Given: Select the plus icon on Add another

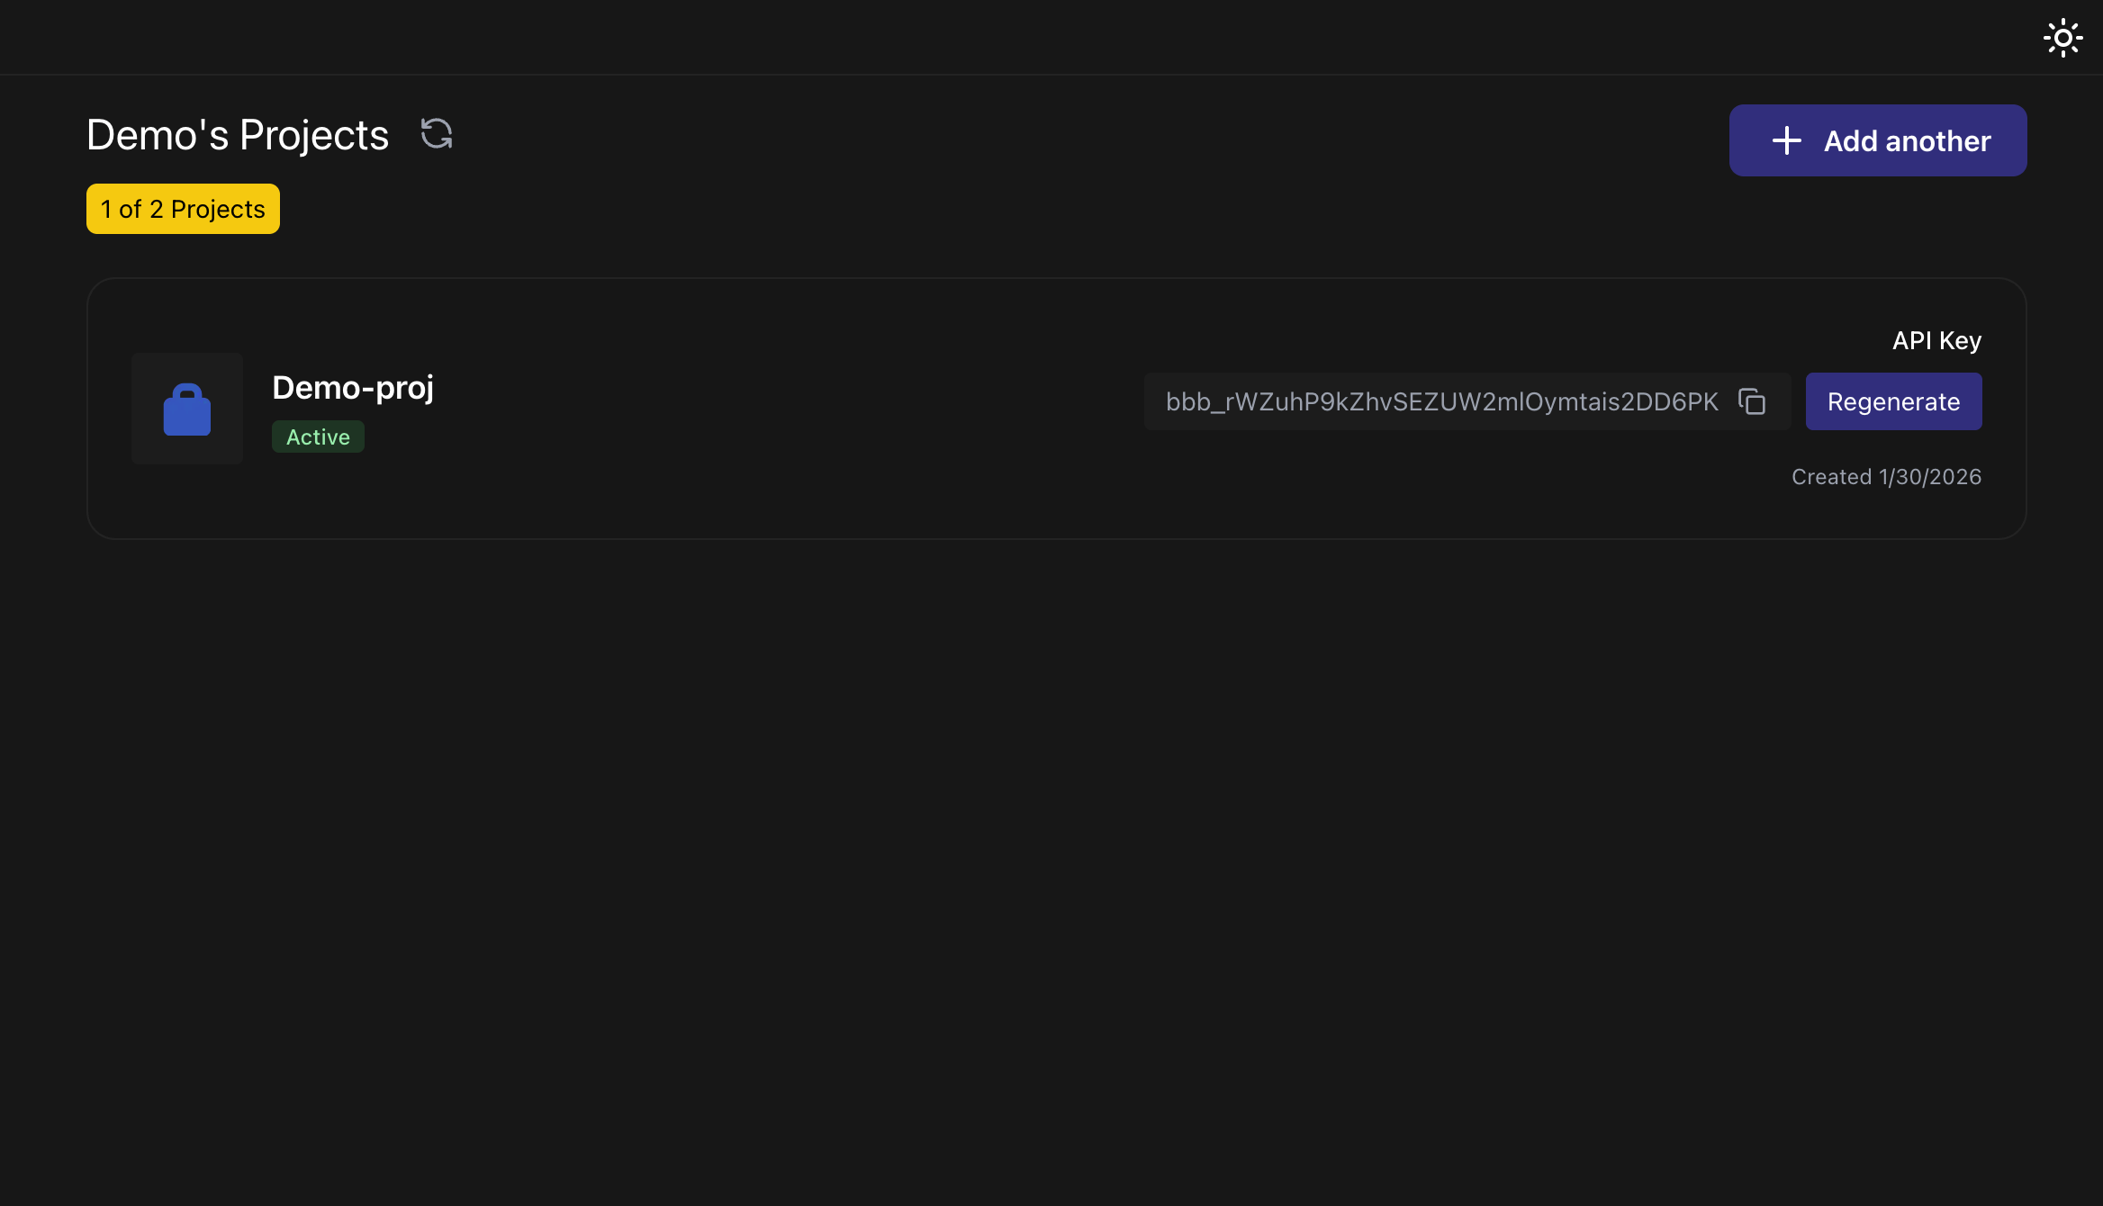Looking at the screenshot, I should point(1785,140).
